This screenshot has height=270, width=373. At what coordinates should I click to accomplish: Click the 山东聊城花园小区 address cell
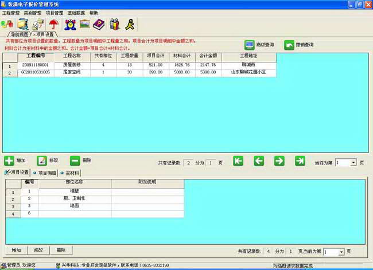click(x=249, y=72)
